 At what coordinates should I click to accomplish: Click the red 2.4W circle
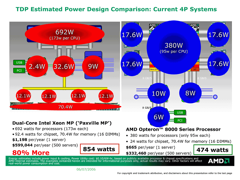click(37, 66)
